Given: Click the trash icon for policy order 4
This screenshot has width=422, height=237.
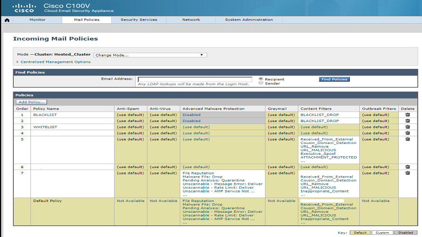Looking at the screenshot, I should pos(407,133).
